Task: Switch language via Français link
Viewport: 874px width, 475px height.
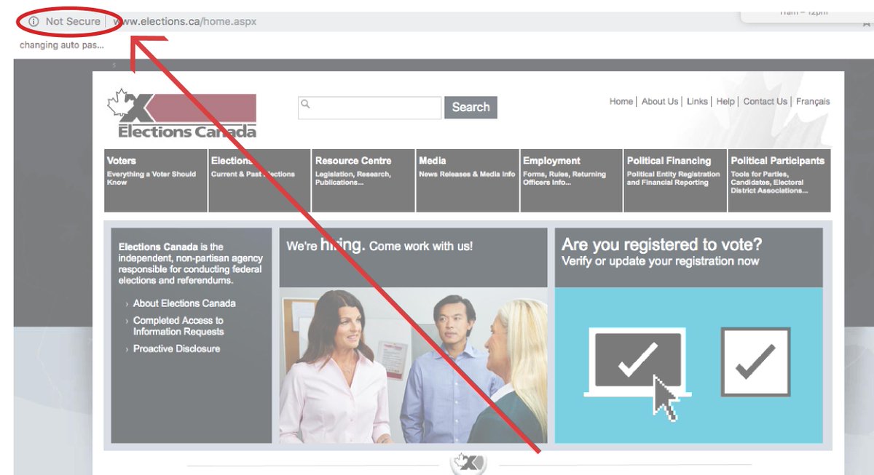Action: (x=813, y=102)
